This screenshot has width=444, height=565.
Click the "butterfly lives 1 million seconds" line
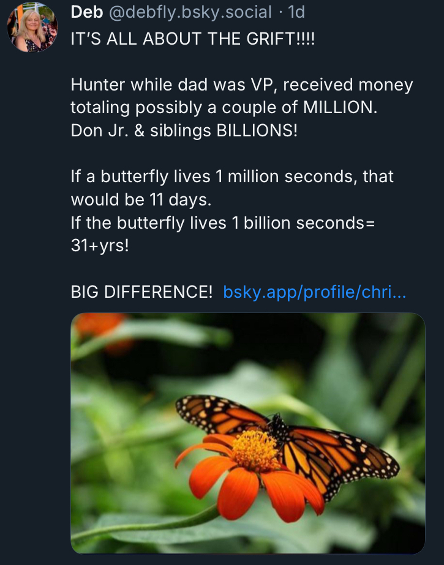(232, 177)
